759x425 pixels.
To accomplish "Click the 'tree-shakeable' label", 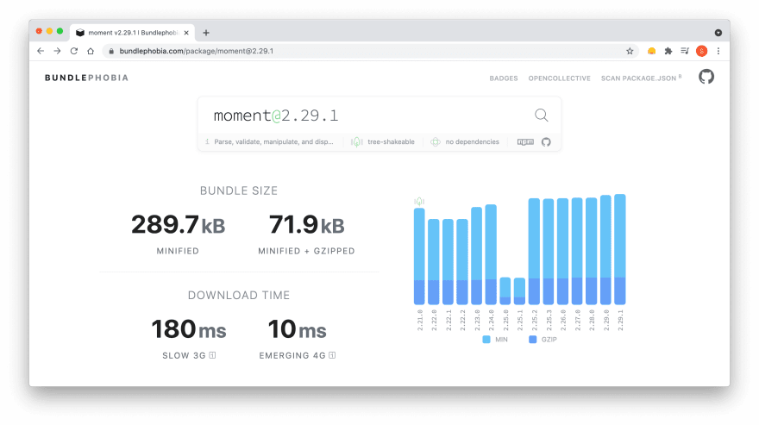I will 391,142.
